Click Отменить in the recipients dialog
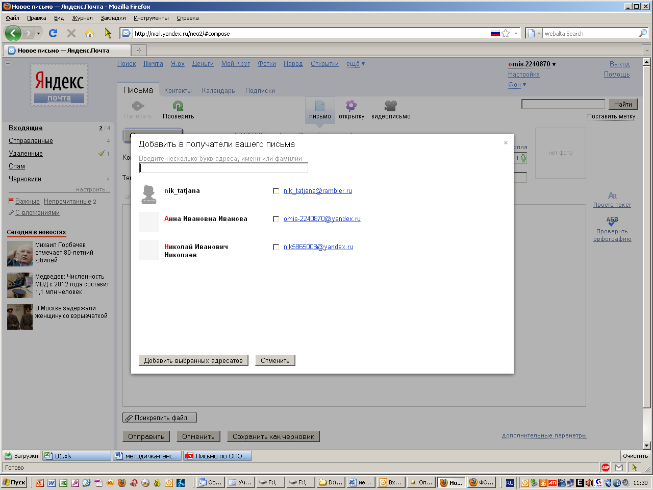The height and width of the screenshot is (490, 653). [x=275, y=360]
